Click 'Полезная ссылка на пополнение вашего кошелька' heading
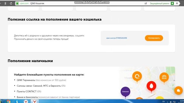The width and height of the screenshot is (184, 103). click(55, 19)
